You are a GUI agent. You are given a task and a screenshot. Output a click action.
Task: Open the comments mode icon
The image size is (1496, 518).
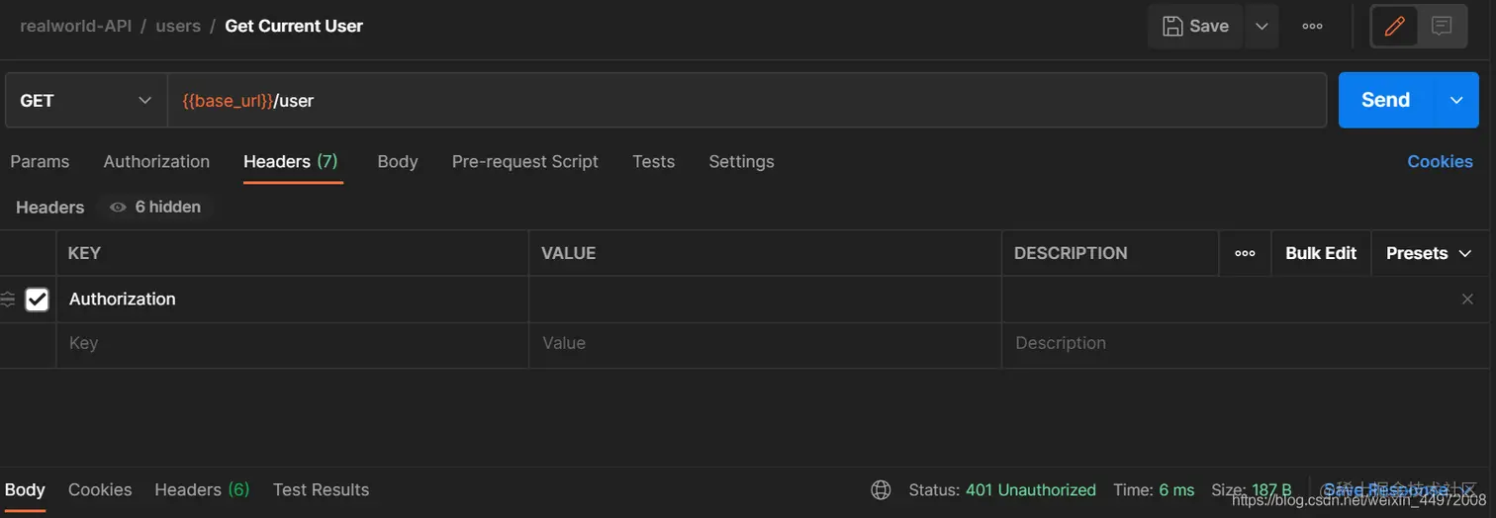click(x=1442, y=27)
